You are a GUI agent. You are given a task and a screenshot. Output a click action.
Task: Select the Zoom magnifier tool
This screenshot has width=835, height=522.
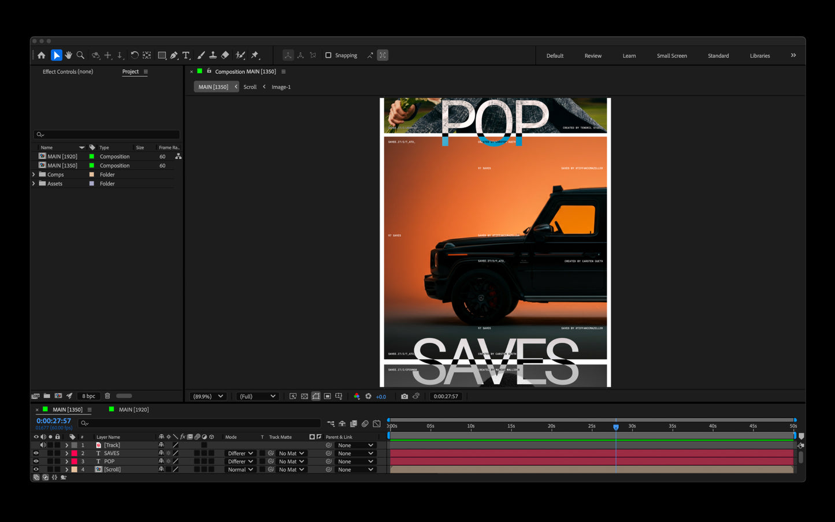pyautogui.click(x=81, y=55)
